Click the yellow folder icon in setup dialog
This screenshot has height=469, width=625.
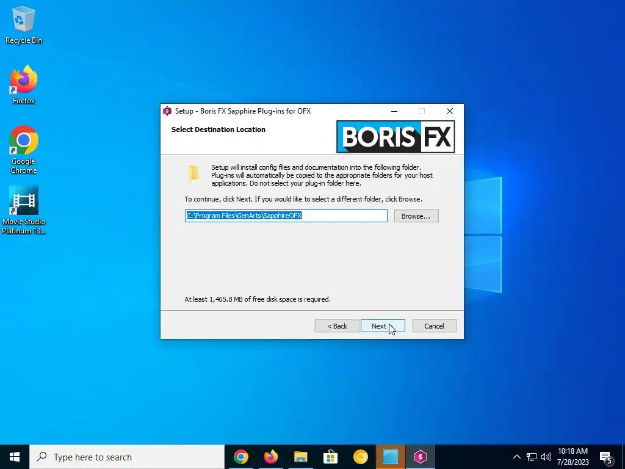point(193,173)
